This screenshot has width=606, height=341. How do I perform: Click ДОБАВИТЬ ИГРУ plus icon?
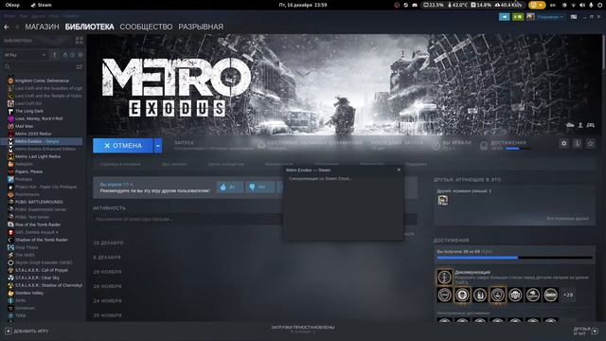click(9, 332)
